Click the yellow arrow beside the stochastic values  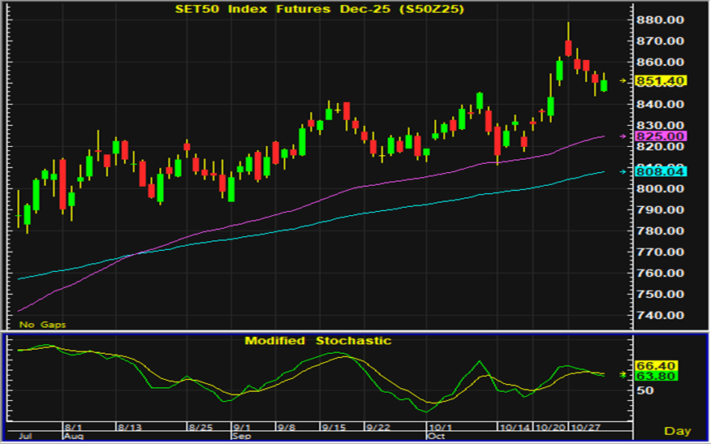(623, 374)
